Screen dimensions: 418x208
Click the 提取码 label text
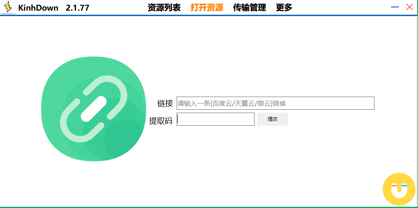[x=161, y=121]
